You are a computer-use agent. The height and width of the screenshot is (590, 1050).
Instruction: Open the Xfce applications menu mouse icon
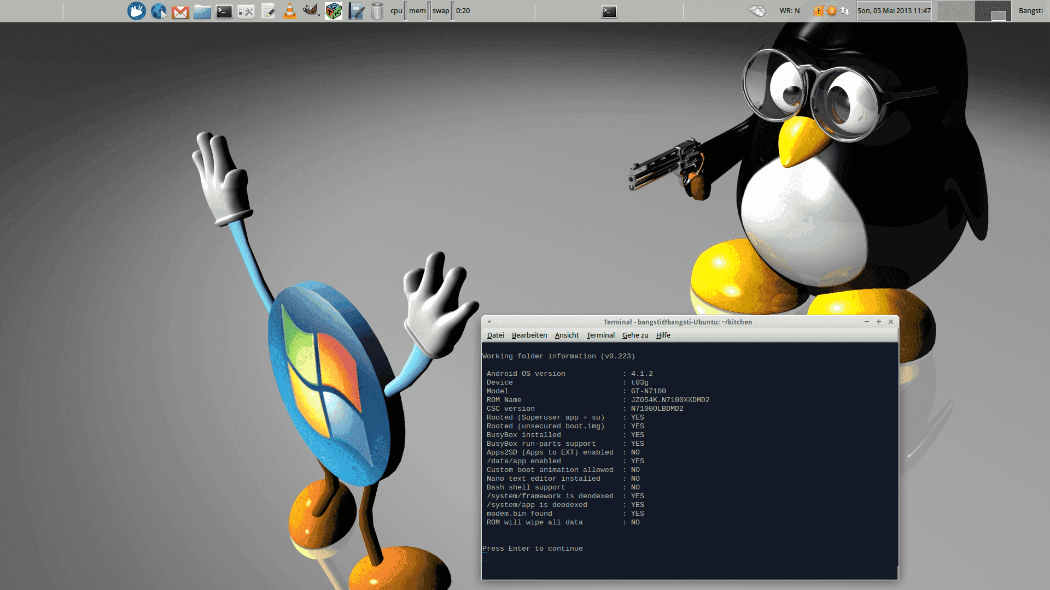tap(137, 11)
